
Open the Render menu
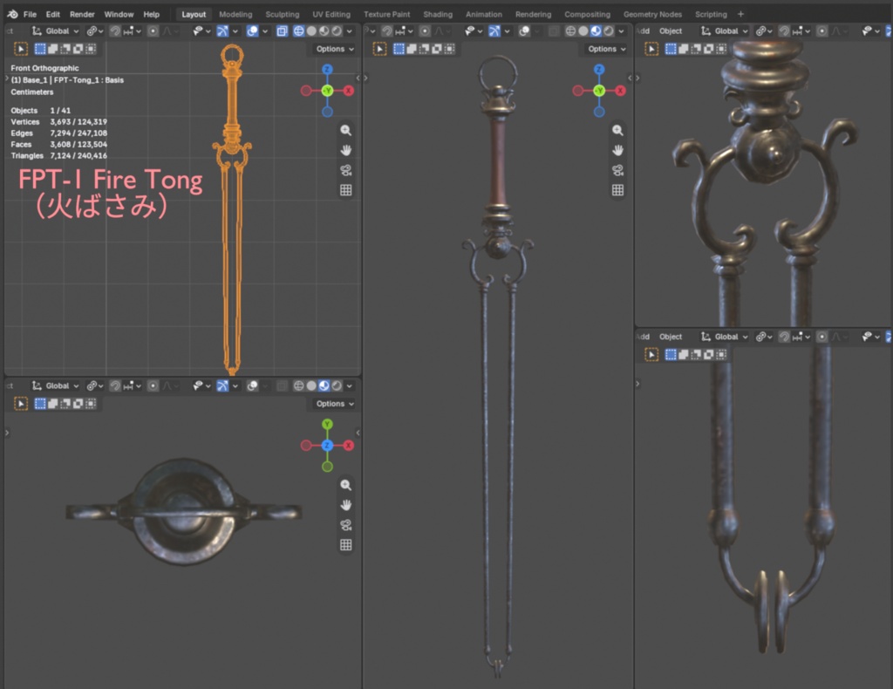tap(82, 14)
